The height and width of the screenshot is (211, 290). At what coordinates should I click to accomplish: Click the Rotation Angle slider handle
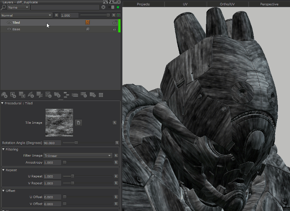[76, 143]
